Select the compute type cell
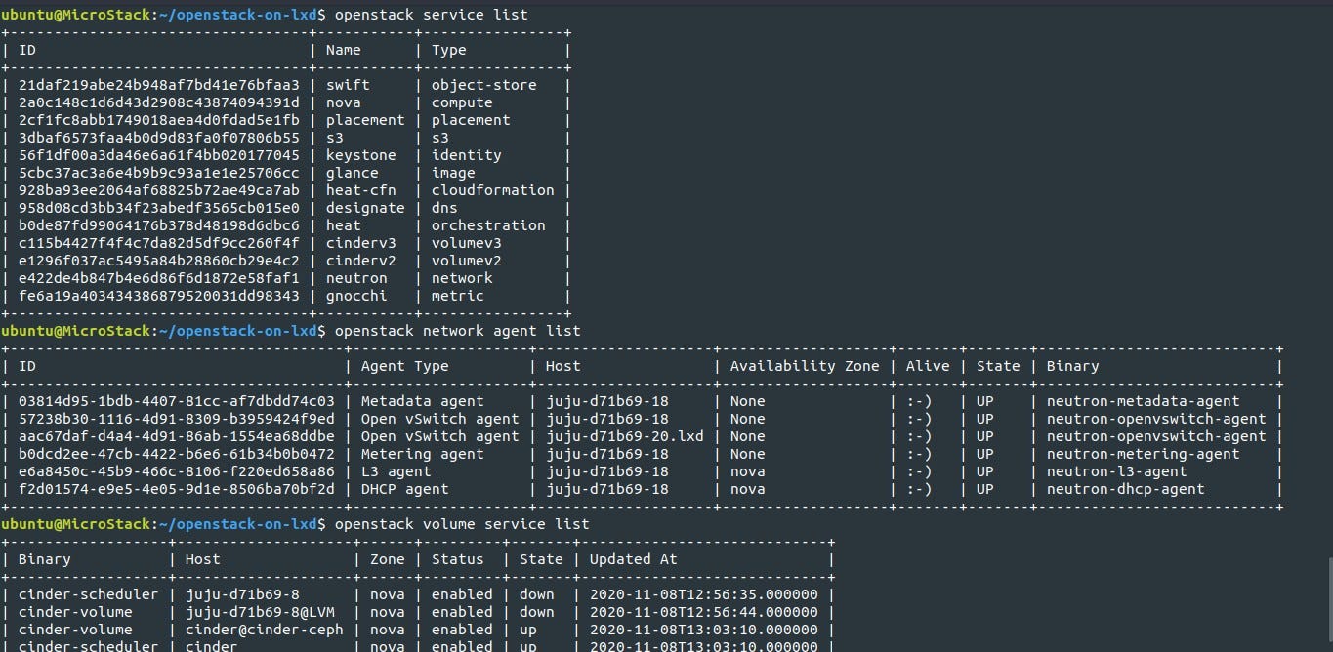 click(x=462, y=102)
